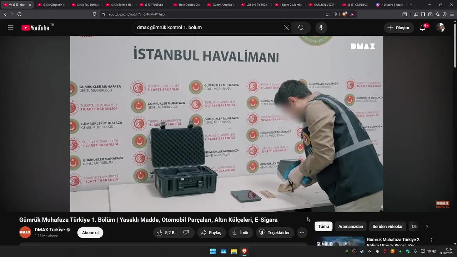Click the Abone ol subscribe button
Image resolution: width=457 pixels, height=257 pixels.
(x=90, y=233)
